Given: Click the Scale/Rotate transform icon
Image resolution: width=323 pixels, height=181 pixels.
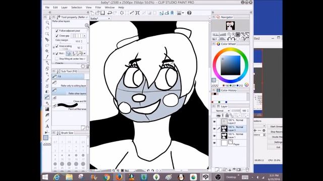Looking at the screenshot, I should (x=137, y=13).
